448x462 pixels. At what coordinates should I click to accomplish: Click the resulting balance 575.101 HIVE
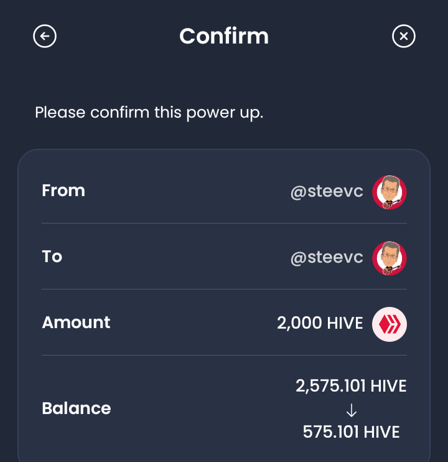[351, 431]
